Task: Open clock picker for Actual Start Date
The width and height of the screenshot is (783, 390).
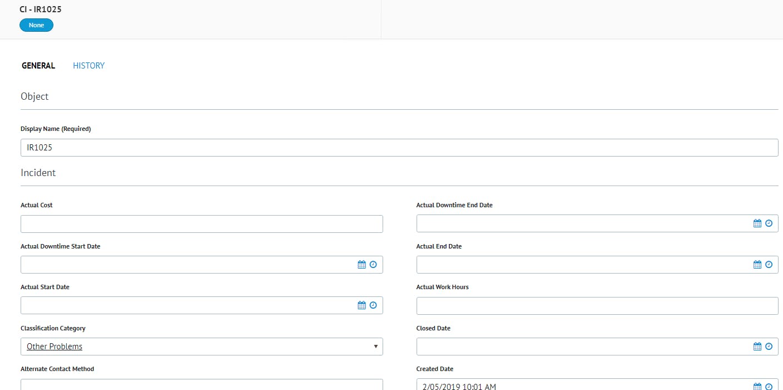Action: tap(373, 305)
